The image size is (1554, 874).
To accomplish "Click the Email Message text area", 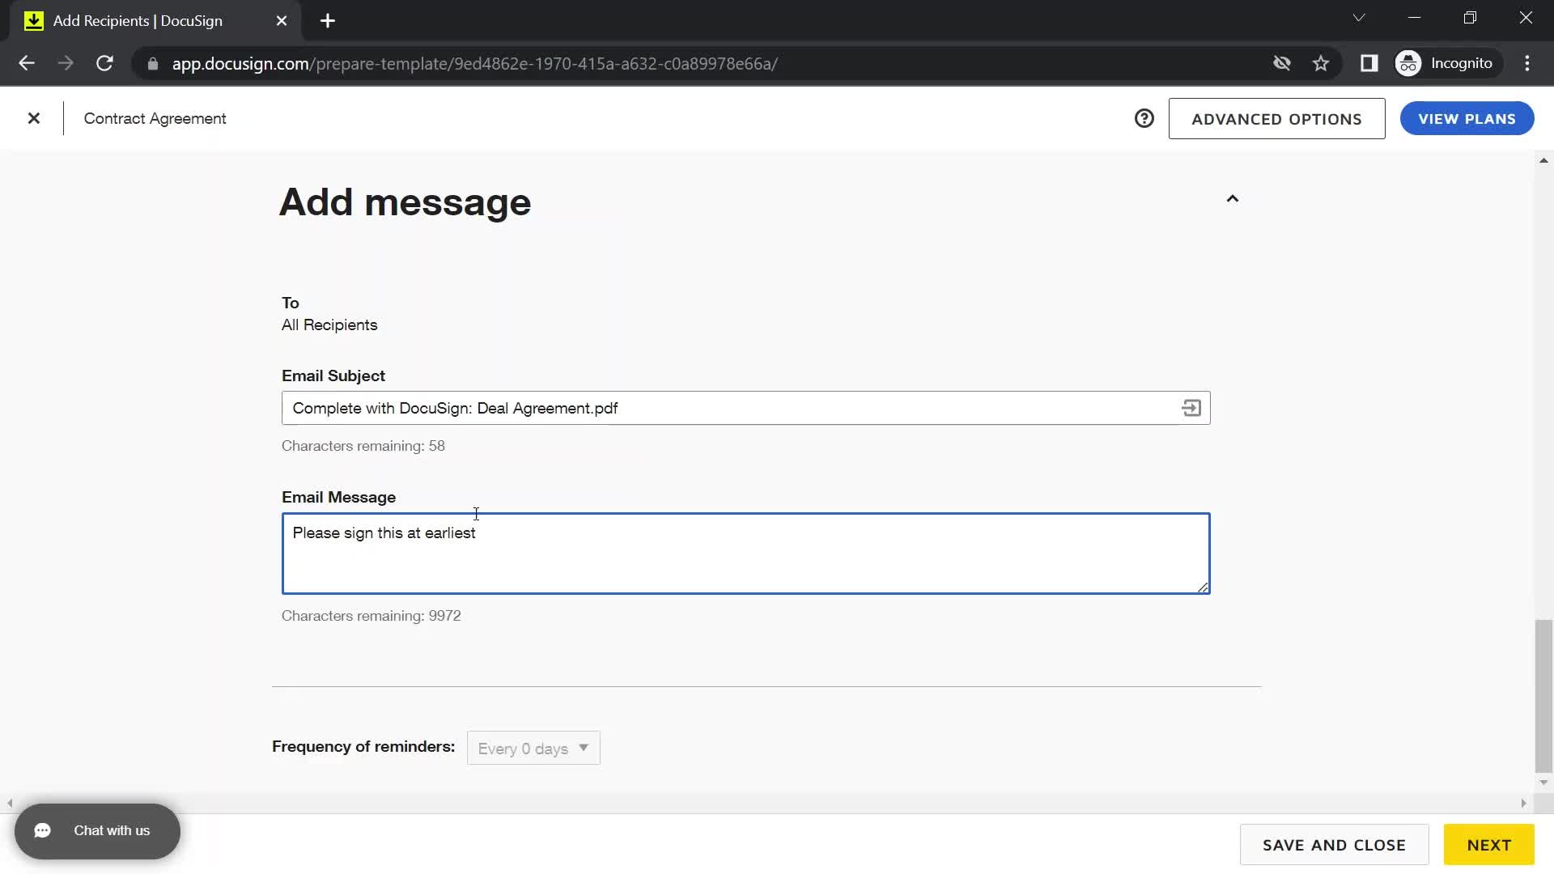I will (745, 553).
